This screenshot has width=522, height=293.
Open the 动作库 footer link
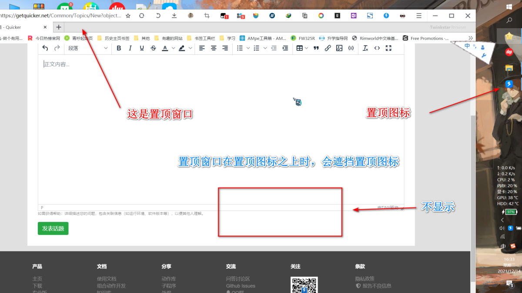click(x=169, y=279)
